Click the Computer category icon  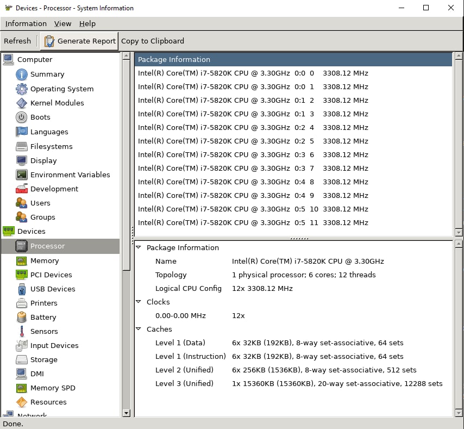8,59
